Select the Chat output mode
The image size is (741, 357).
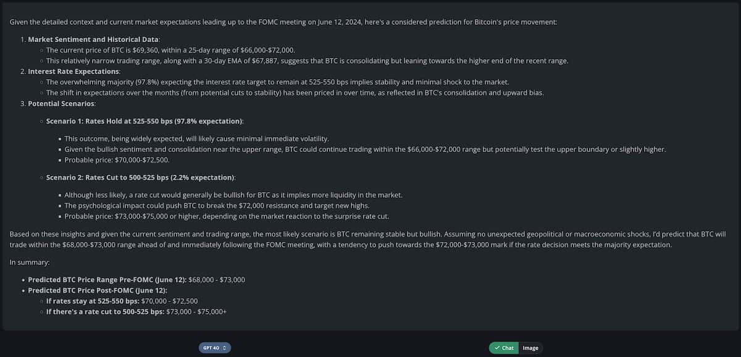click(506, 348)
